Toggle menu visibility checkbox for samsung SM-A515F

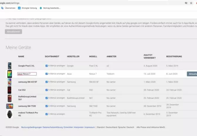(47, 82)
